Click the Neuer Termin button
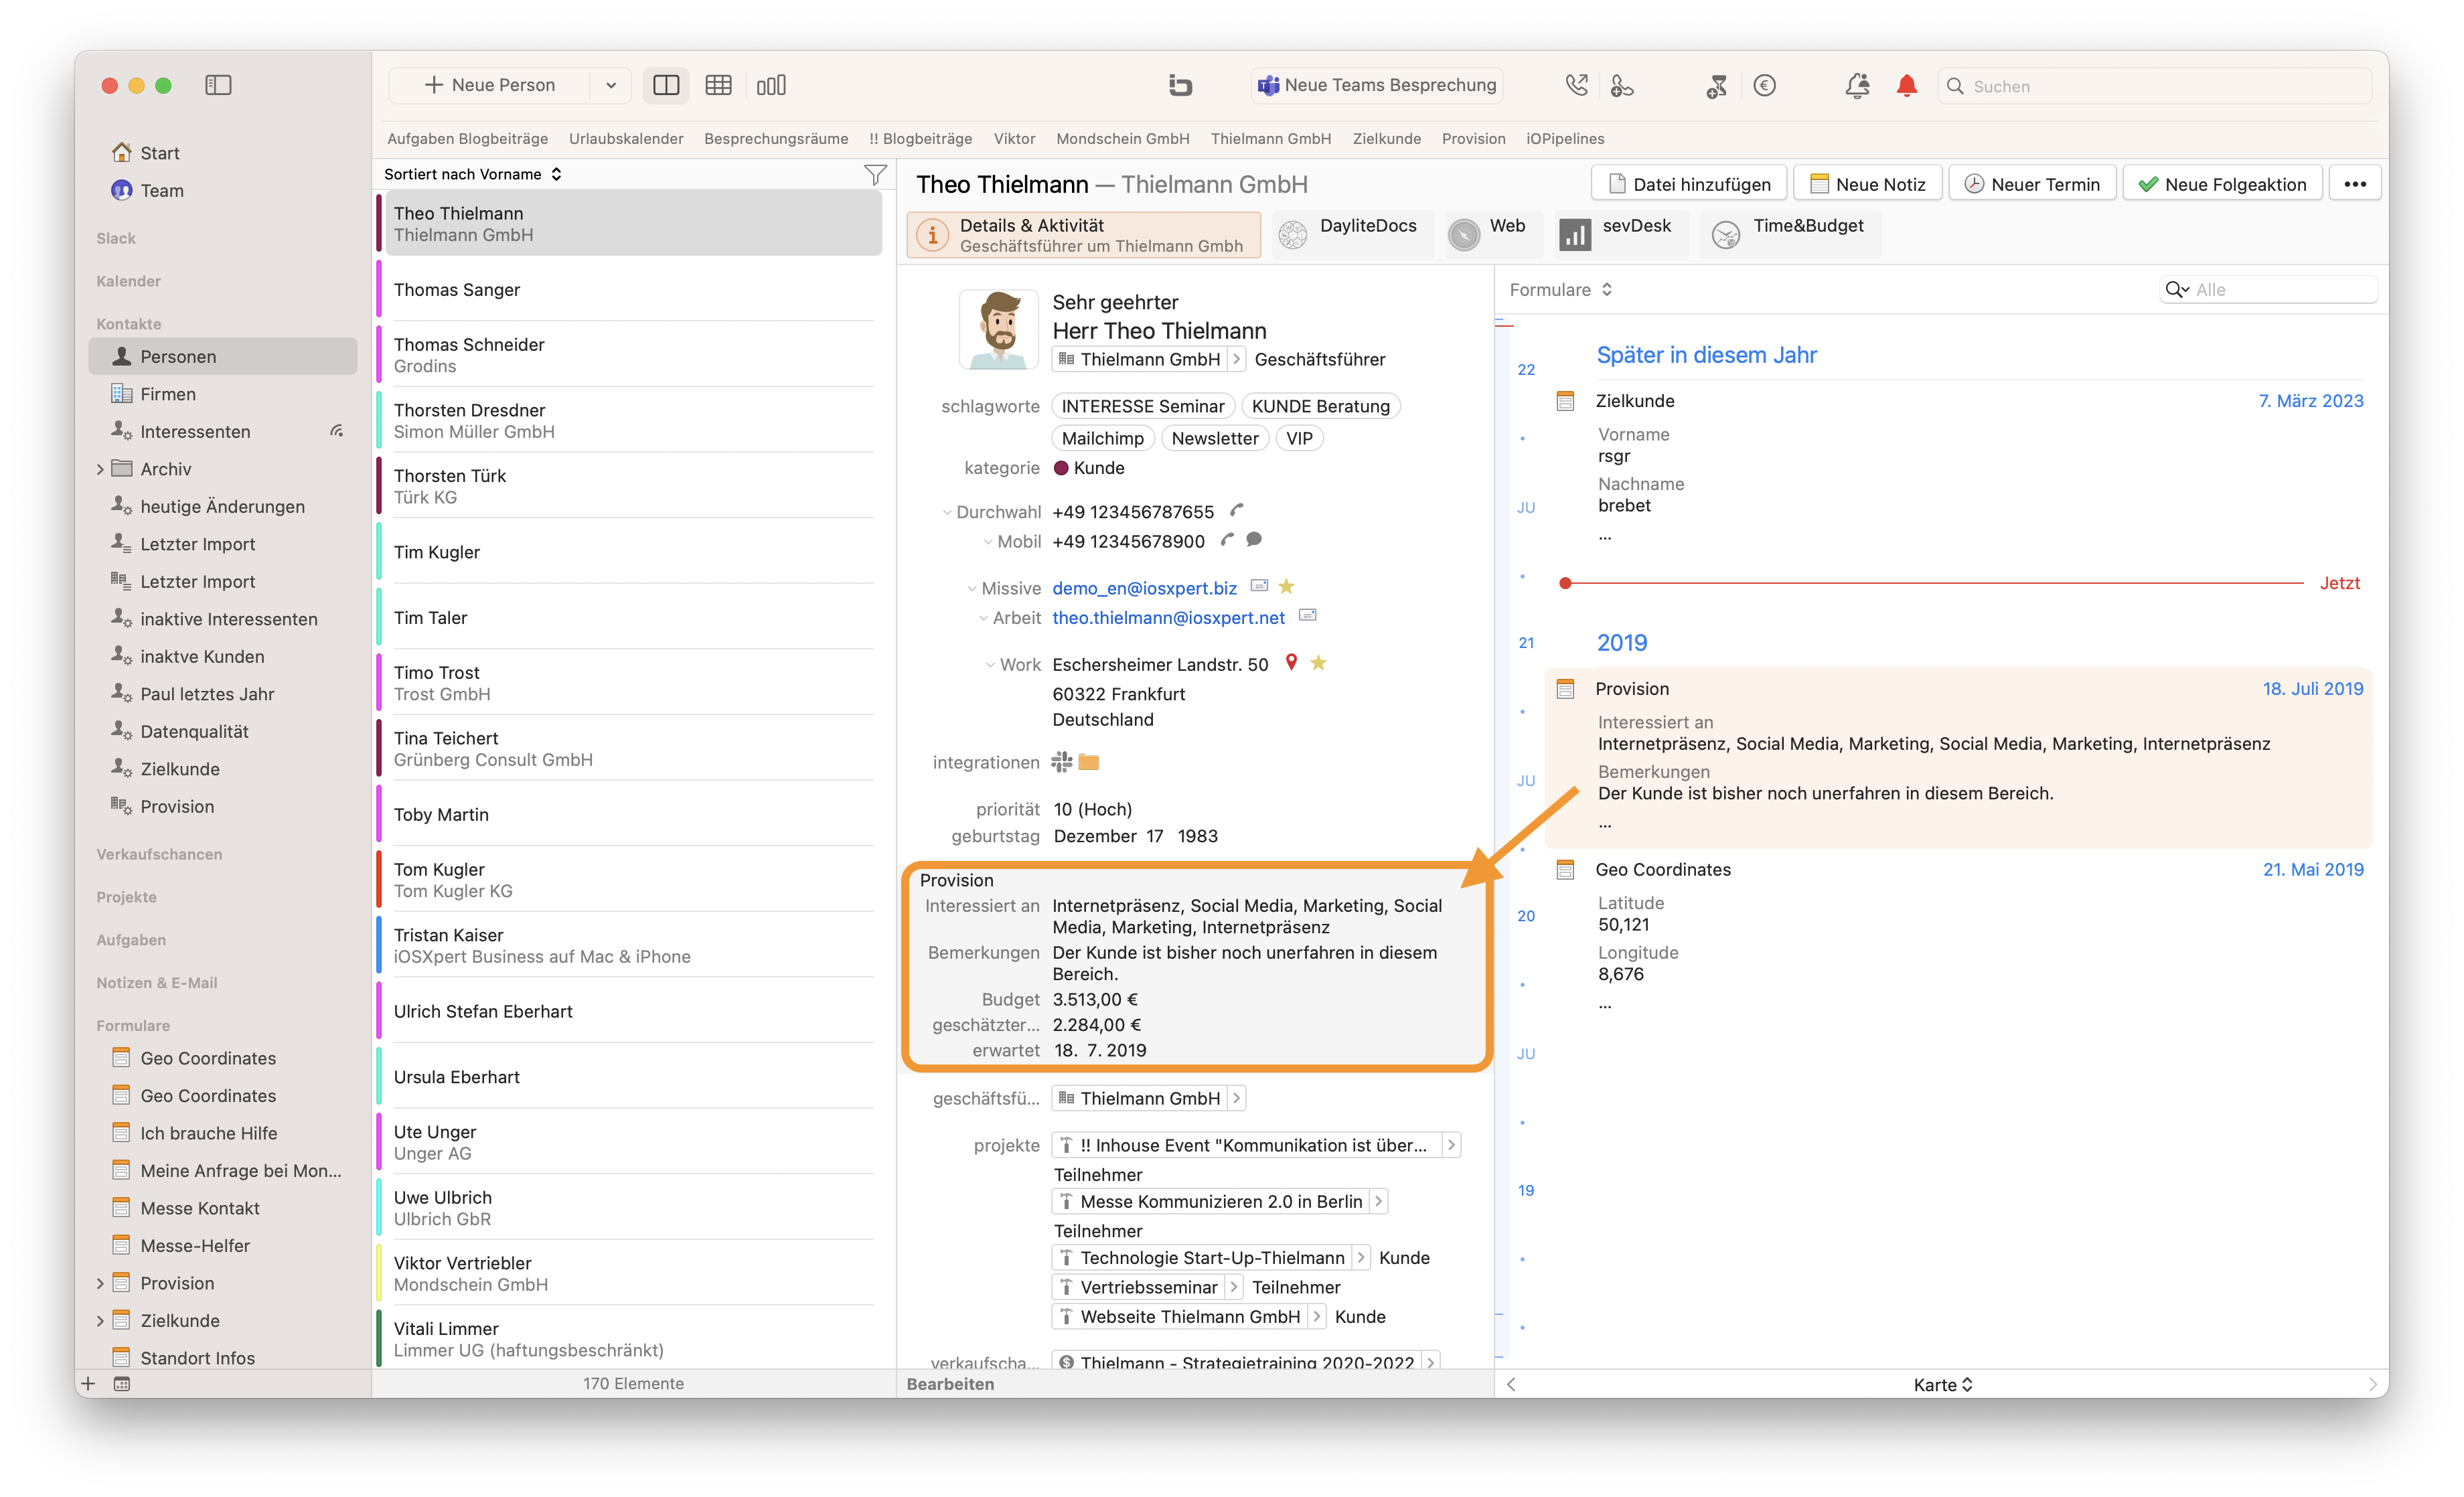Screen dimensions: 2464x1497 [2032, 184]
